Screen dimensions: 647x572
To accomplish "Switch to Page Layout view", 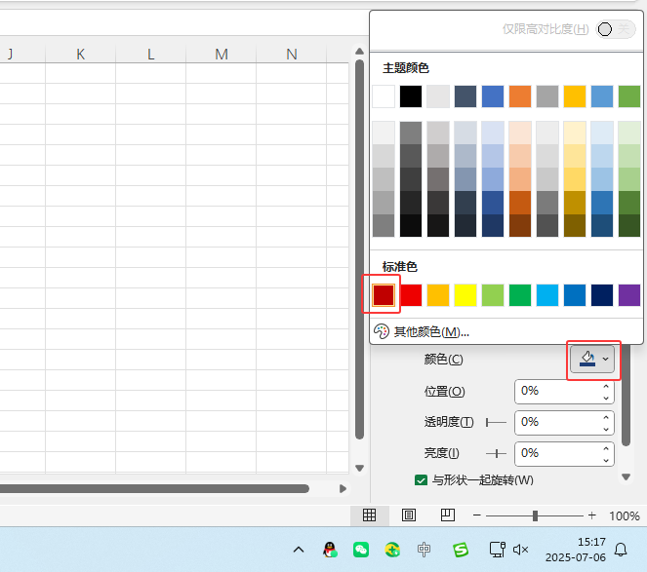I will click(409, 515).
